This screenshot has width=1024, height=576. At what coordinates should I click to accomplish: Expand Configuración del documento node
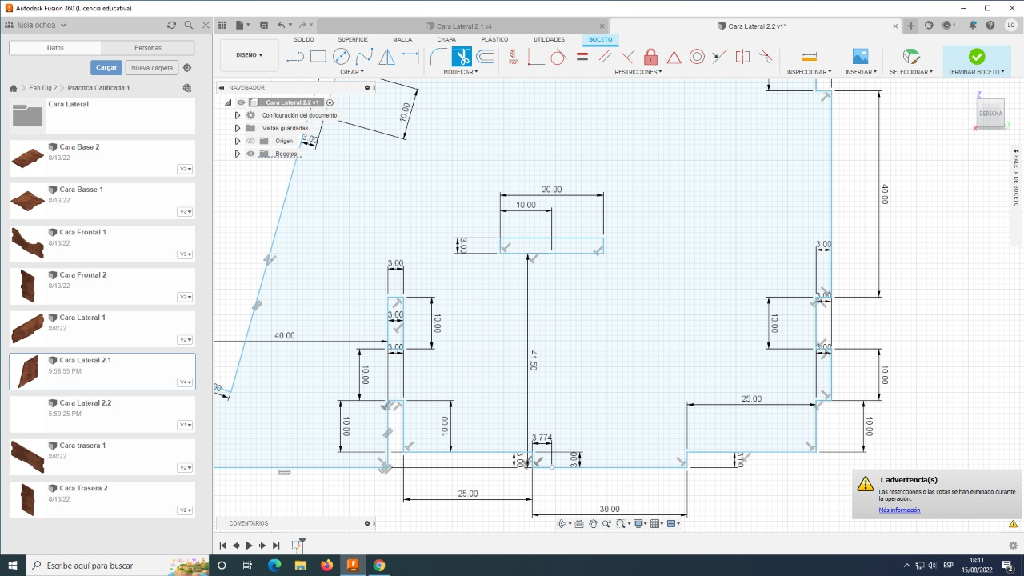coord(238,115)
